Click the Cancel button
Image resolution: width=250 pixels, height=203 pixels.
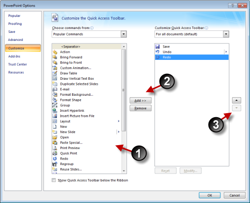234,196
